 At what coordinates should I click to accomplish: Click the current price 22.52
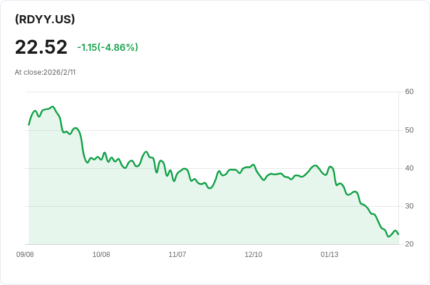pos(41,47)
